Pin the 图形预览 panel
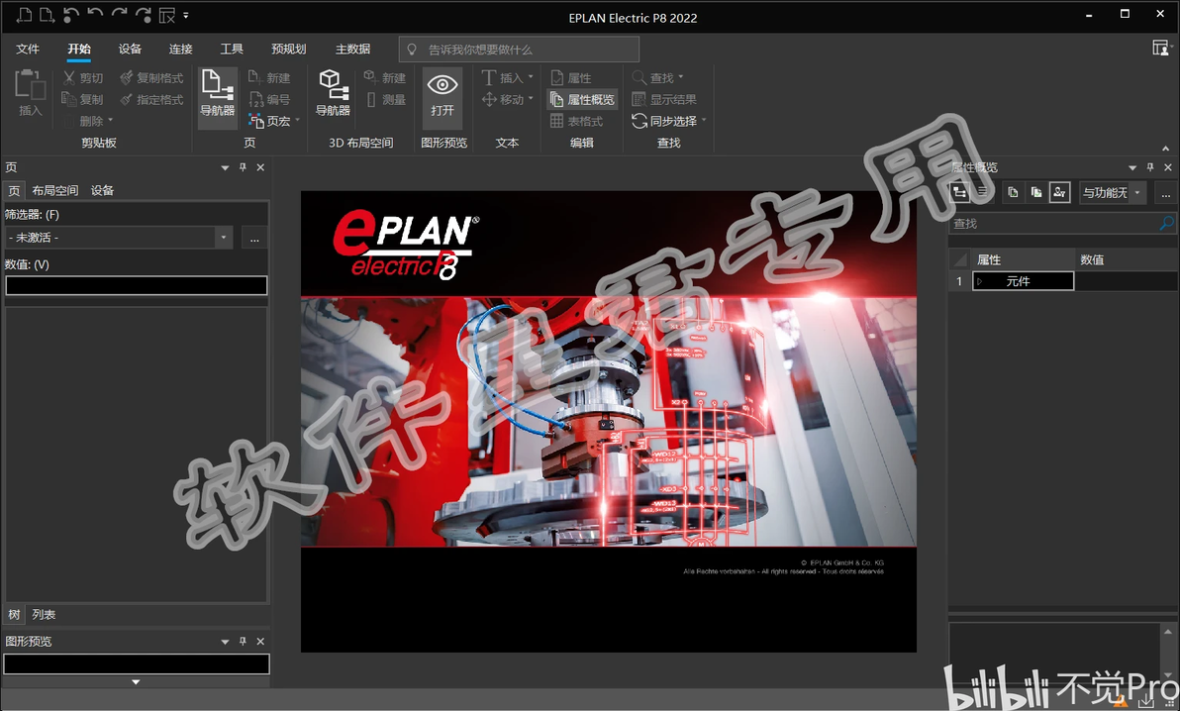The height and width of the screenshot is (711, 1180). pyautogui.click(x=243, y=641)
